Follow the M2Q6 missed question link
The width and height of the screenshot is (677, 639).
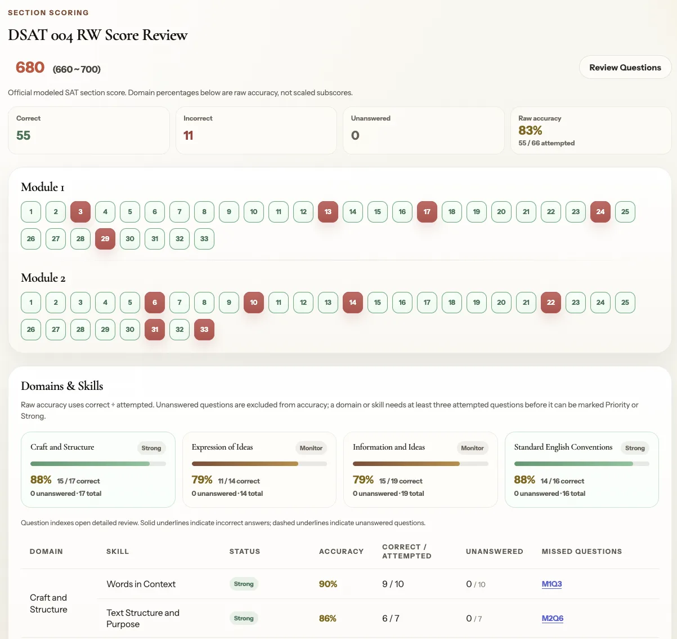point(553,619)
